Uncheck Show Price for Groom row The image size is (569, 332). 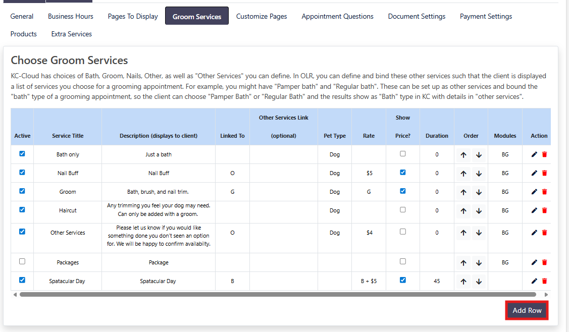tap(402, 191)
